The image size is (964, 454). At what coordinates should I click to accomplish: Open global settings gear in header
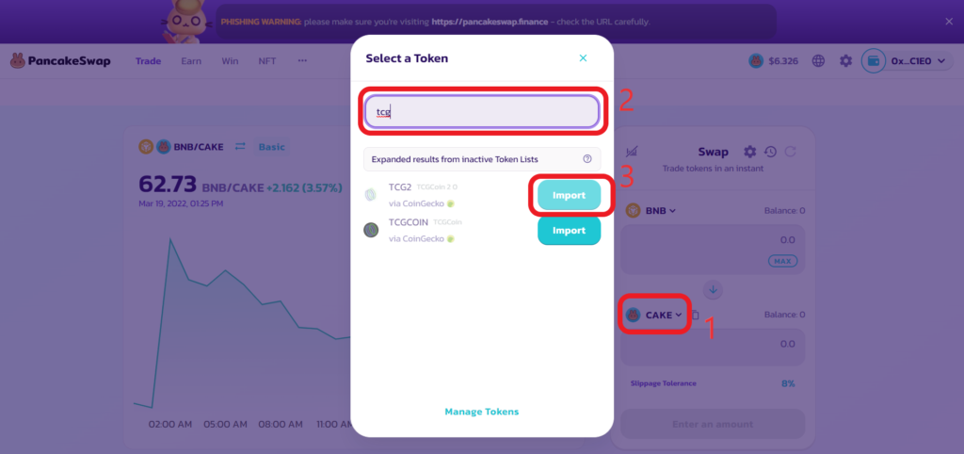846,61
